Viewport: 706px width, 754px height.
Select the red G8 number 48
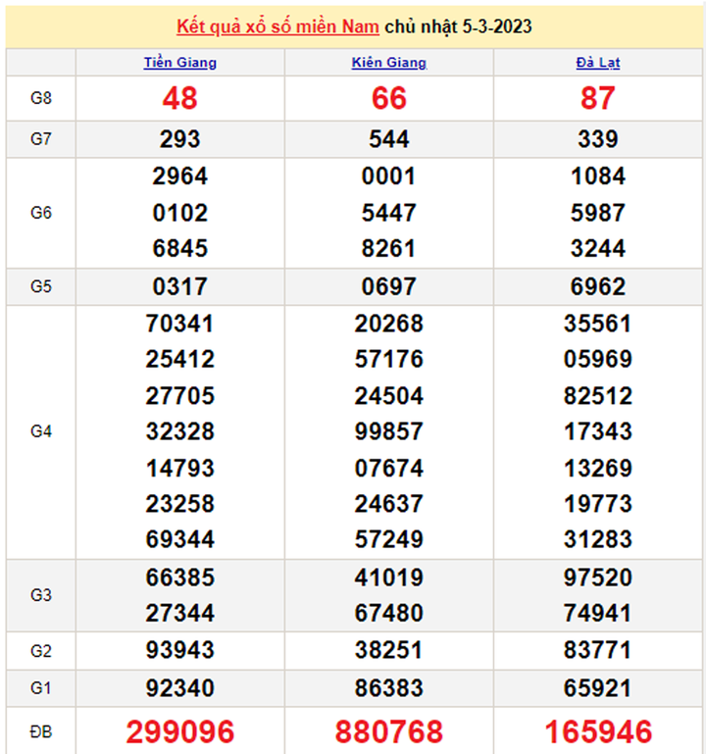(180, 98)
